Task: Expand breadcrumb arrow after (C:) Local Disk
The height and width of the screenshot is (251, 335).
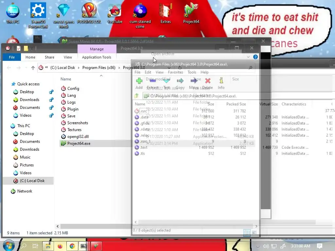Action: 79,68
